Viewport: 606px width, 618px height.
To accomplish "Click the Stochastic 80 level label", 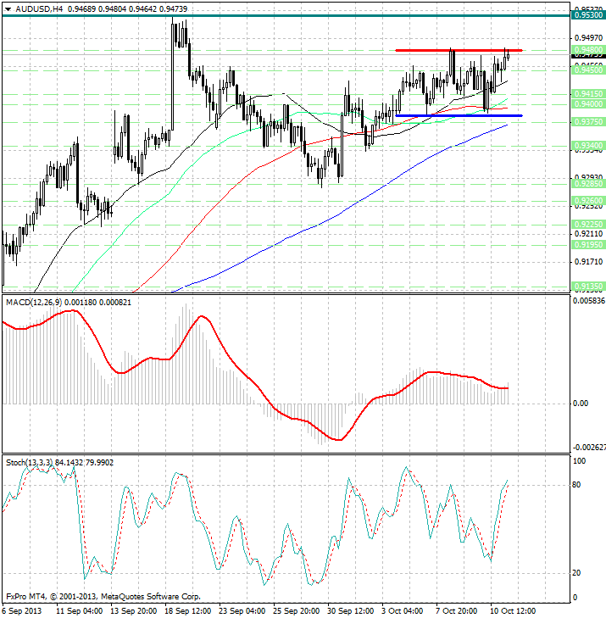I will (x=576, y=485).
